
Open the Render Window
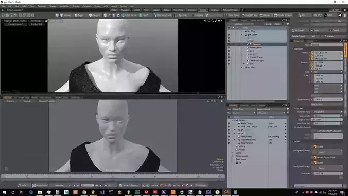pos(283,15)
